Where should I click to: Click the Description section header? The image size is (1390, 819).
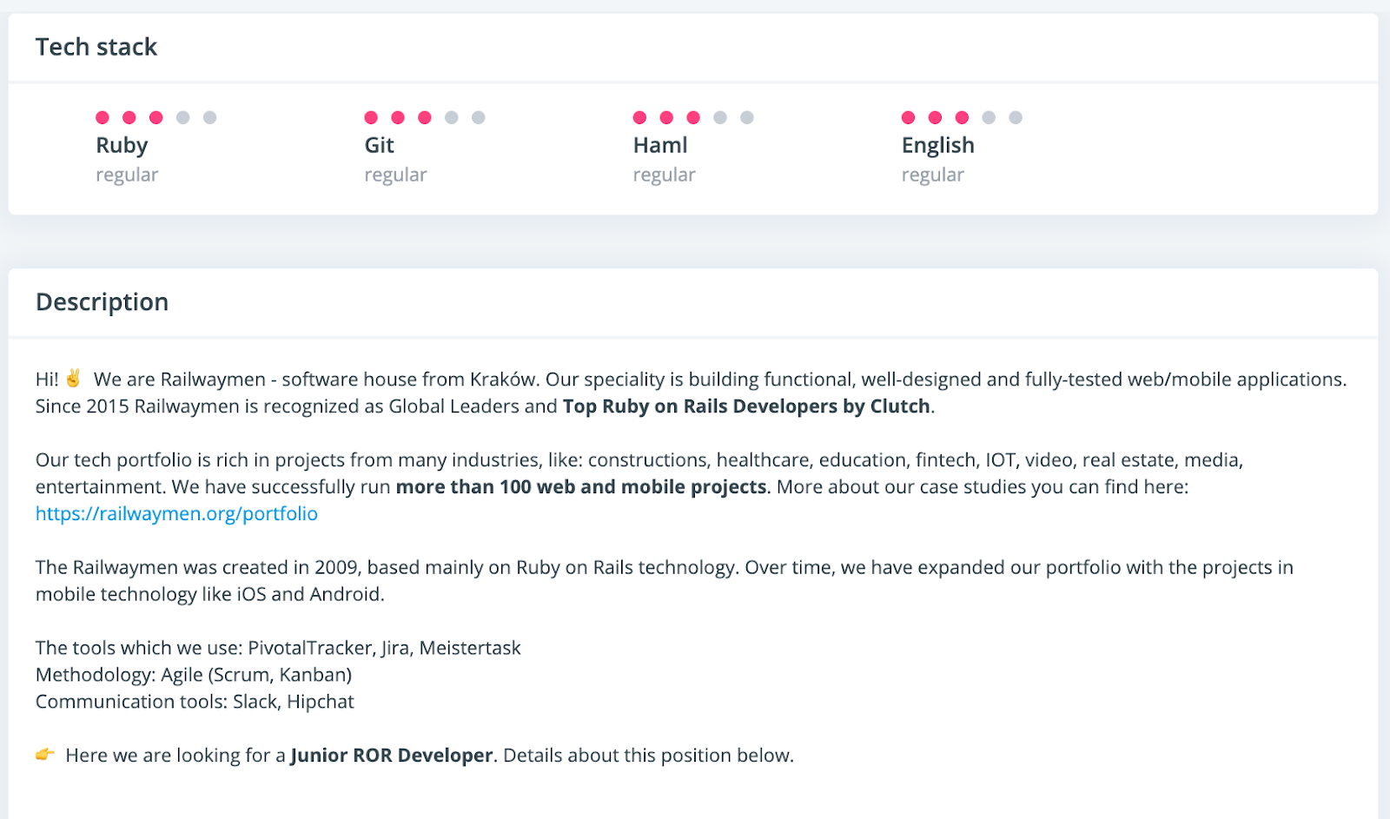click(x=102, y=302)
